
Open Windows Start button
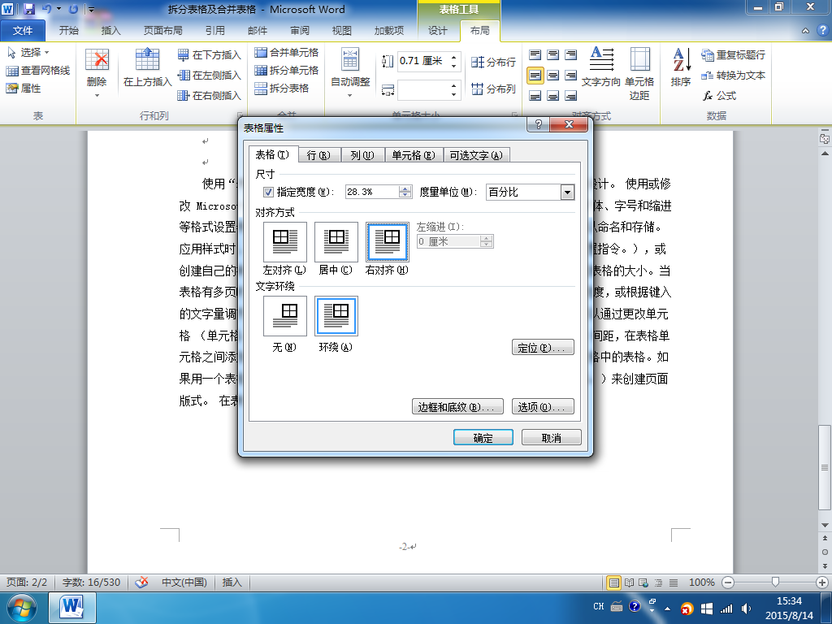[21, 608]
